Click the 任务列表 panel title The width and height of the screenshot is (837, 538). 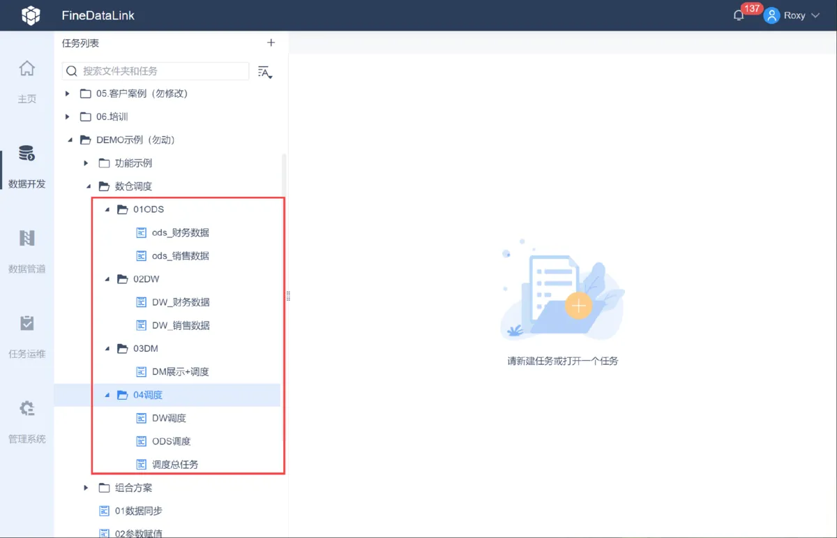[x=80, y=43]
